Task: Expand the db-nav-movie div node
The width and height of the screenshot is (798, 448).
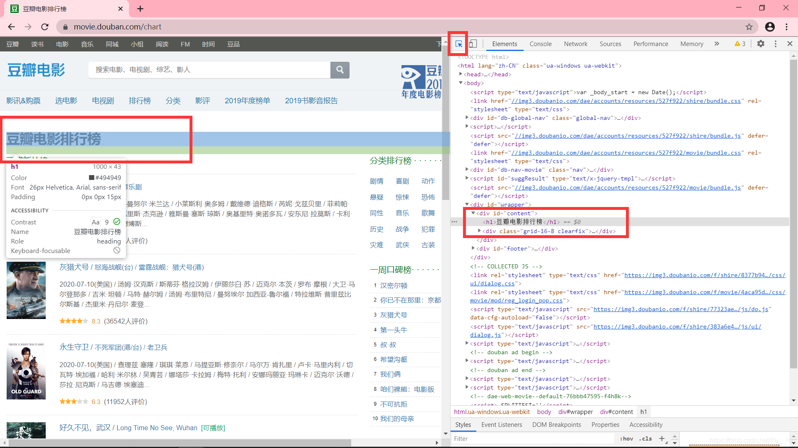Action: point(467,169)
